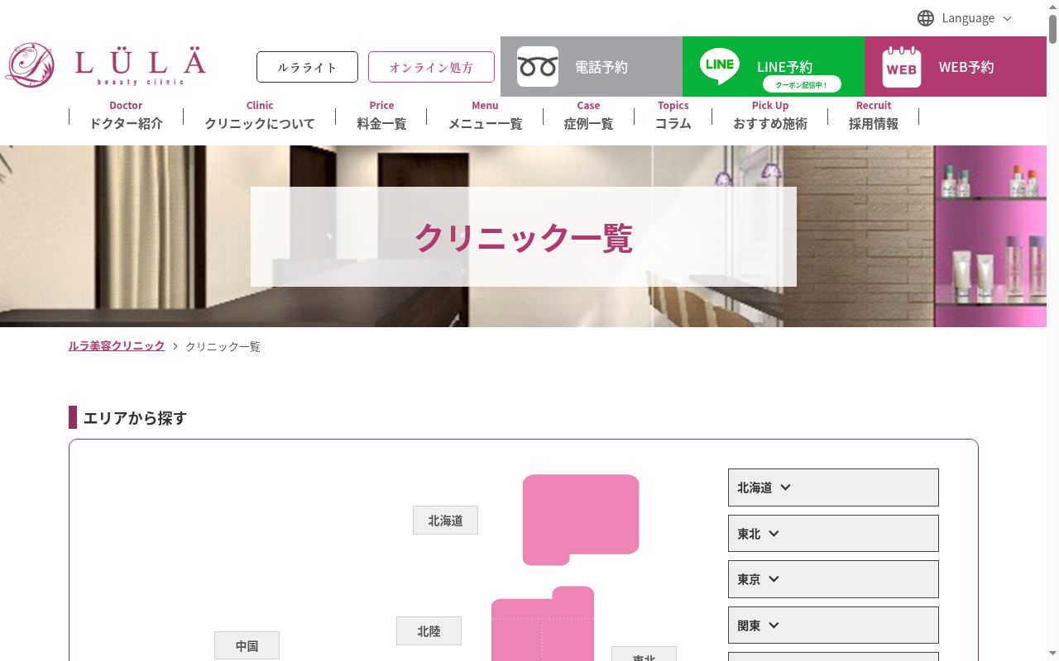Expand the 北海道 area dropdown

(x=833, y=487)
